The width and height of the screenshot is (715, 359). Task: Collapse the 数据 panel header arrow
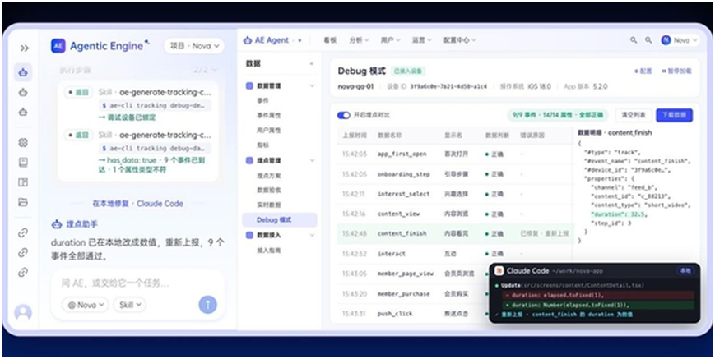click(312, 64)
